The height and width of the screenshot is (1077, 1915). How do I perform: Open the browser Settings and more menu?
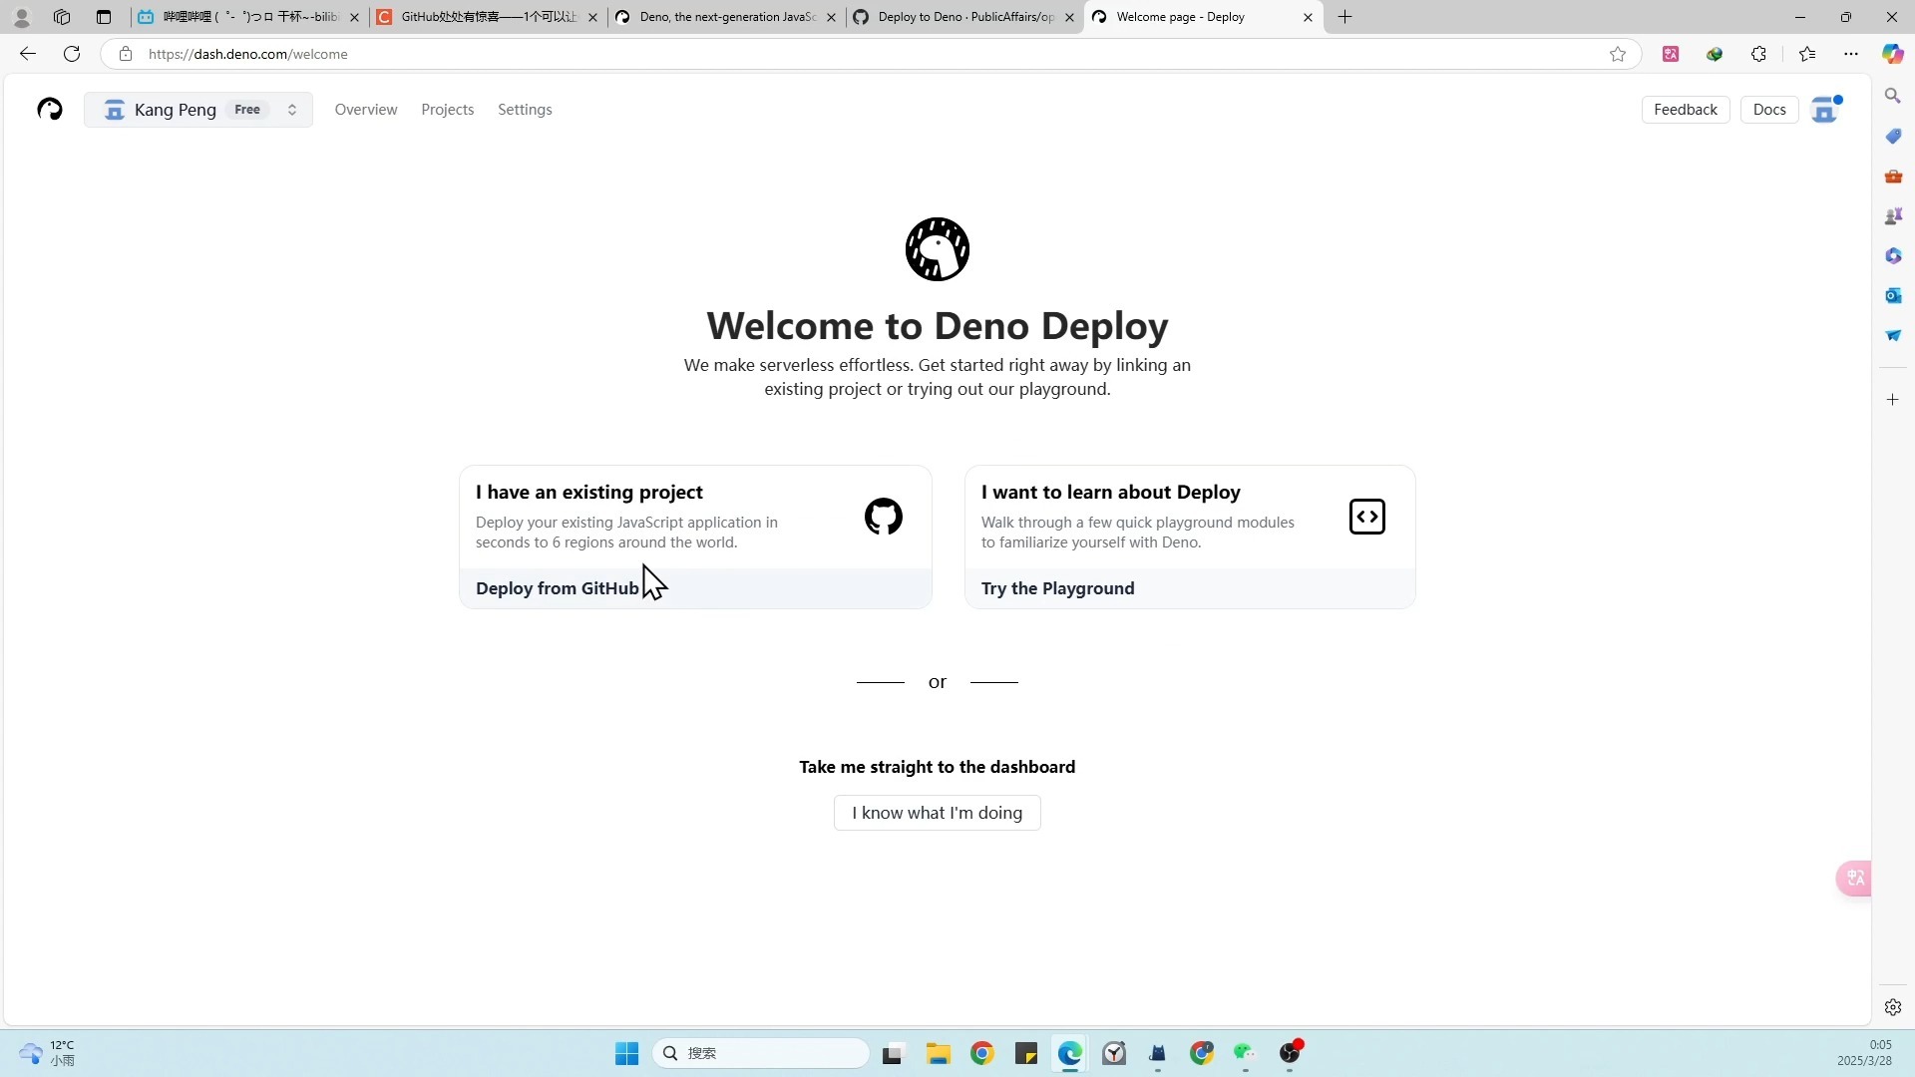point(1851,54)
